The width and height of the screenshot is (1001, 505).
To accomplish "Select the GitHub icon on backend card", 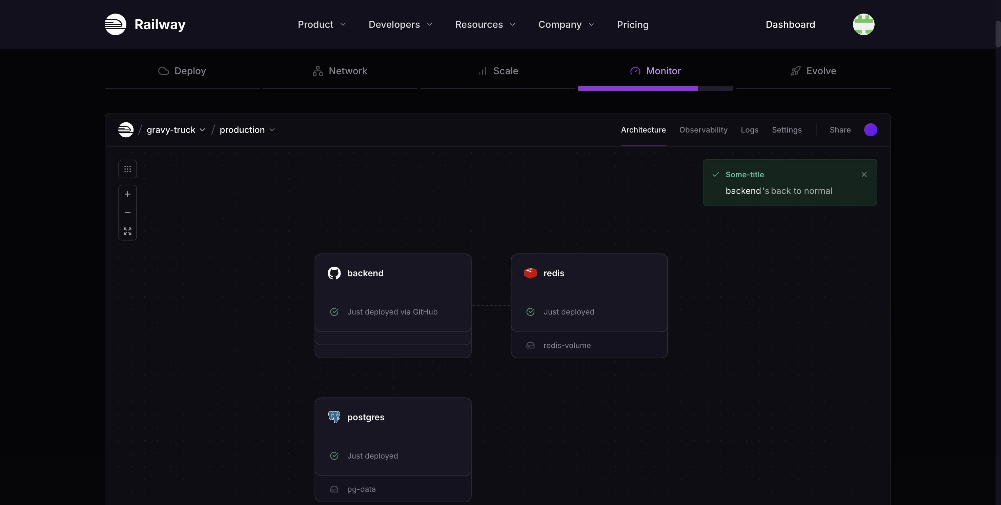I will click(334, 273).
